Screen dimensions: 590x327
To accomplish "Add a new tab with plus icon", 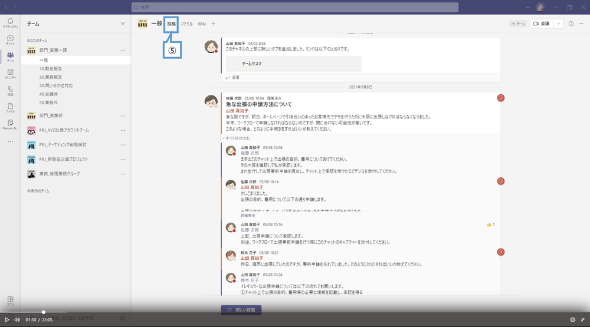I will [213, 24].
